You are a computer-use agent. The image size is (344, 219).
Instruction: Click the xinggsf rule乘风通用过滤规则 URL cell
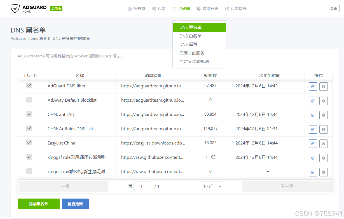click(x=153, y=157)
